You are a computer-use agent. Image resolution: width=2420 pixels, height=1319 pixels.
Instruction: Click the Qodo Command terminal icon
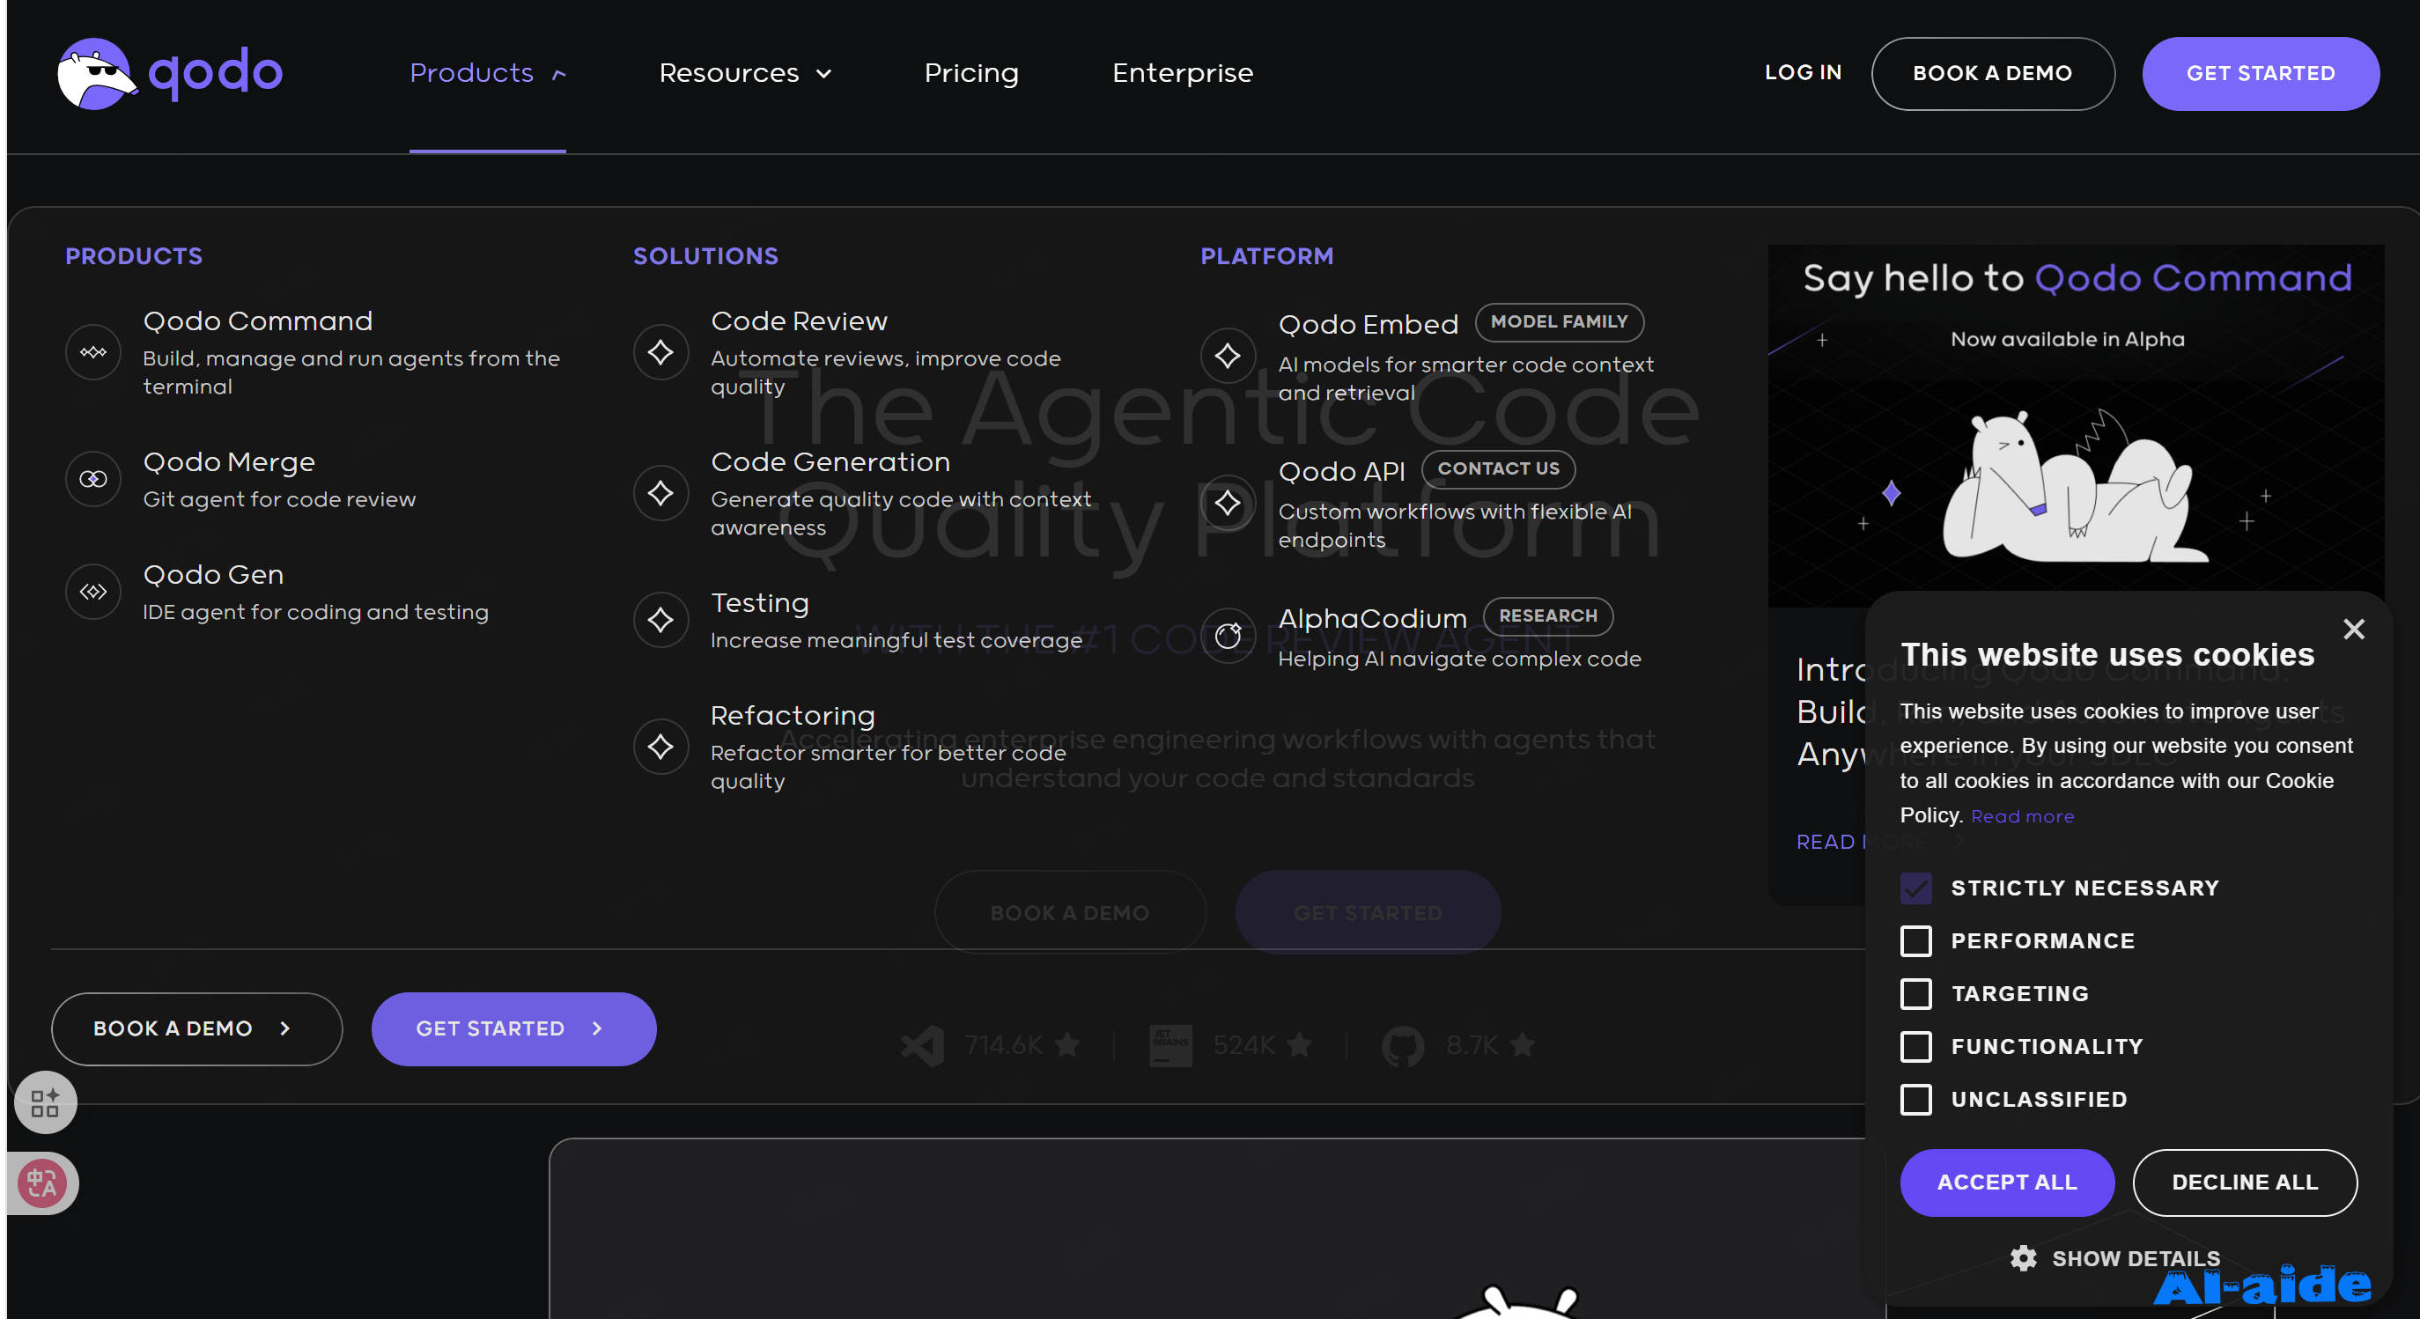tap(93, 352)
